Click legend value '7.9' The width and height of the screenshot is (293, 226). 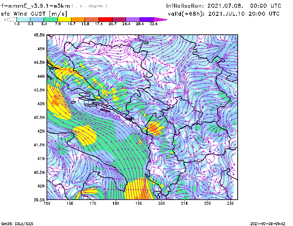point(58,24)
